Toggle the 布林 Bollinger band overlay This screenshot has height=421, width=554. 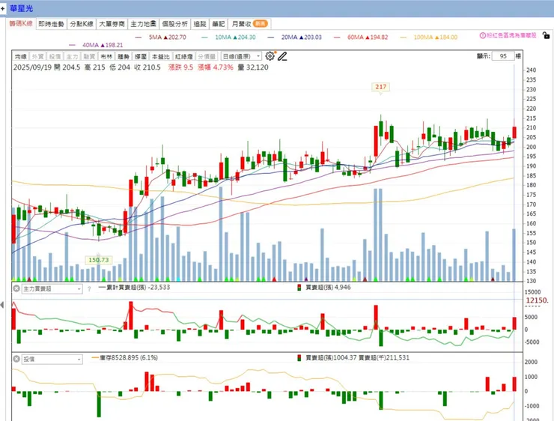106,56
